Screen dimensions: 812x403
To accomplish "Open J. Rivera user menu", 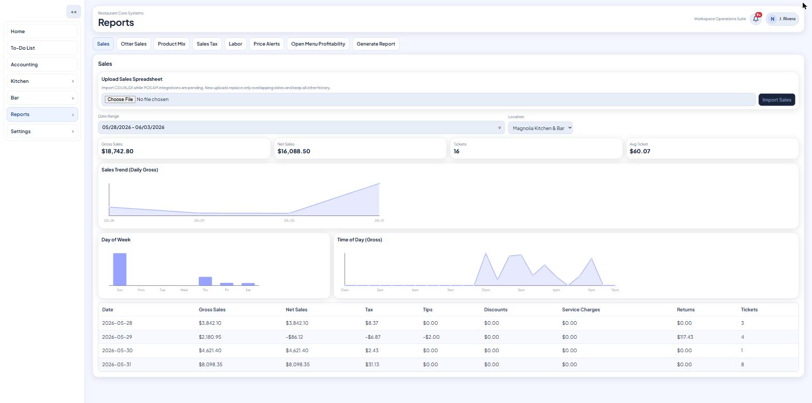I will (782, 19).
